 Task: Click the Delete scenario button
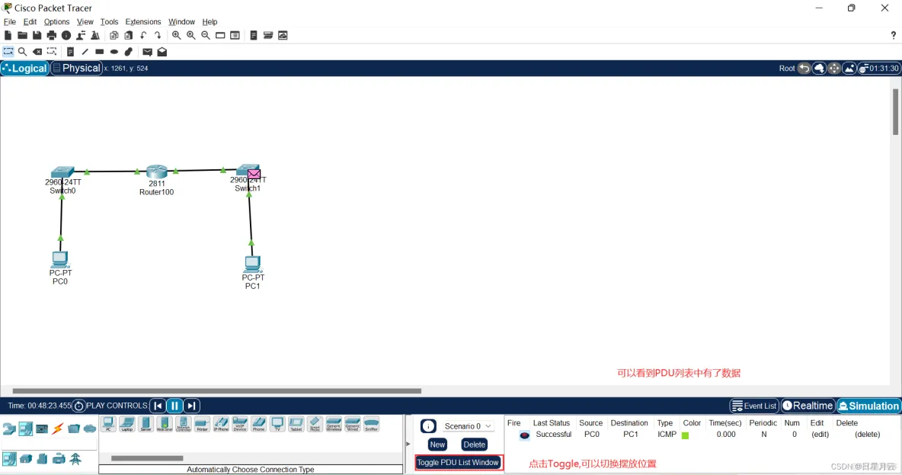[474, 445]
